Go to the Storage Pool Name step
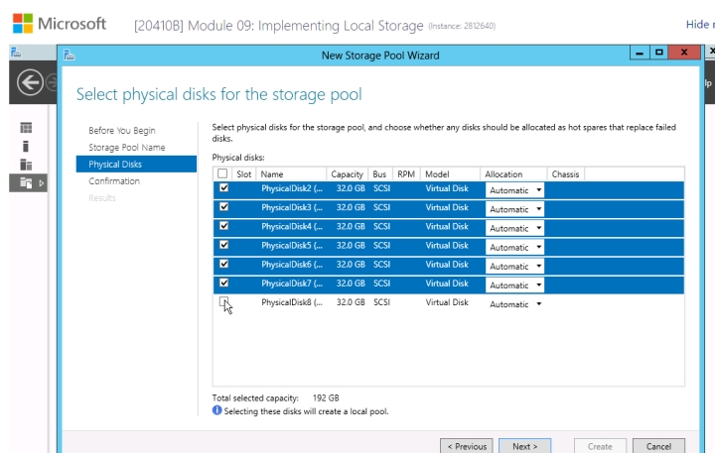The width and height of the screenshot is (715, 453). coord(126,148)
